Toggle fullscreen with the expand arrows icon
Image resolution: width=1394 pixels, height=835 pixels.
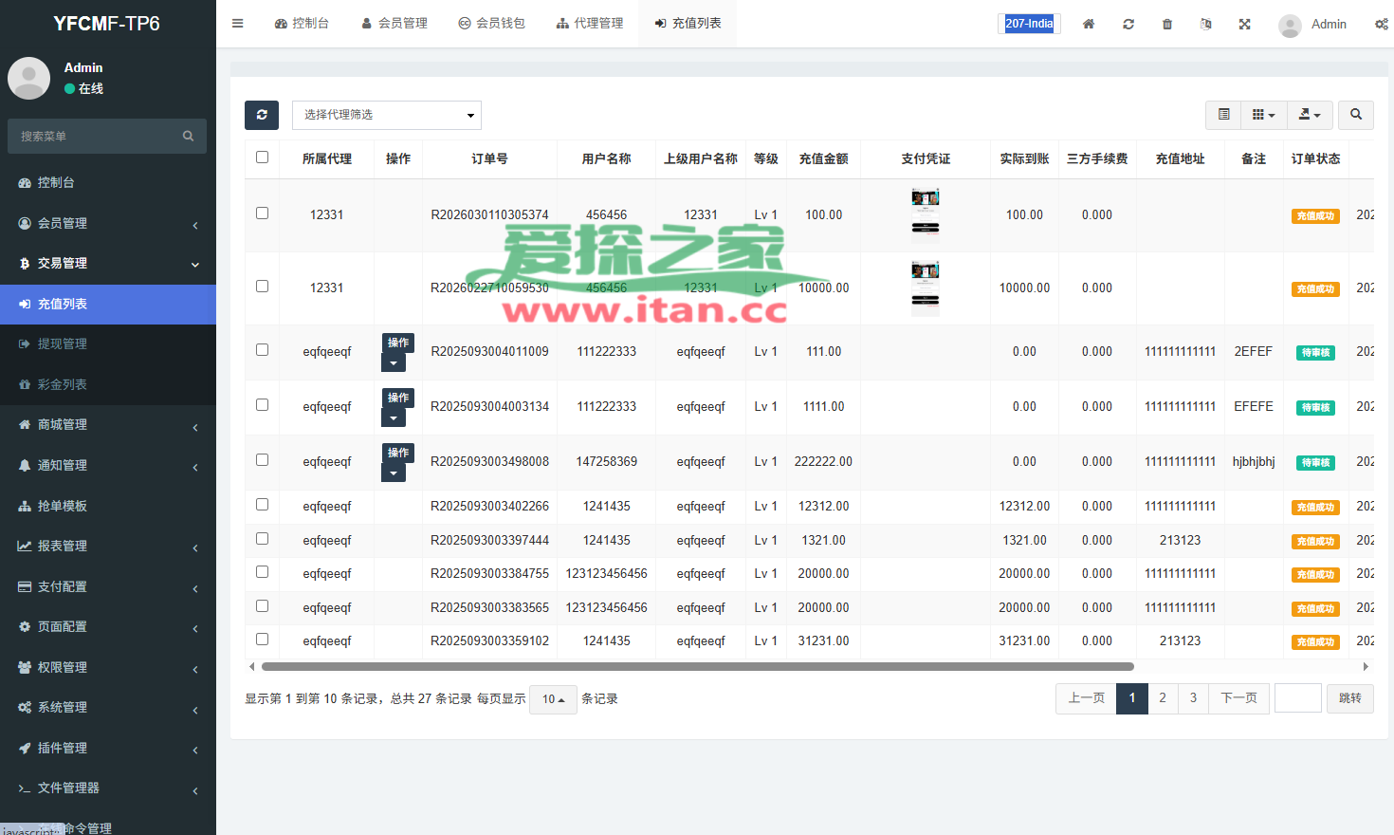1244,24
